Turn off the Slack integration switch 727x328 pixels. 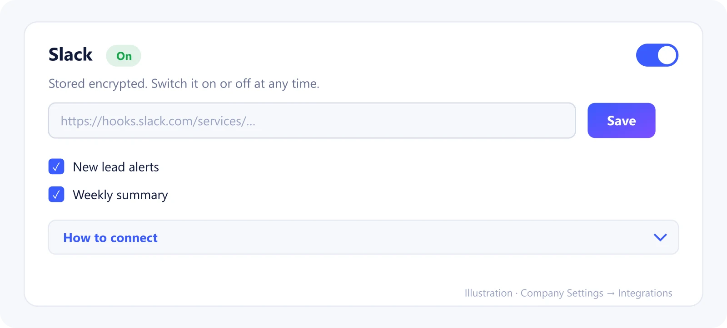coord(657,55)
